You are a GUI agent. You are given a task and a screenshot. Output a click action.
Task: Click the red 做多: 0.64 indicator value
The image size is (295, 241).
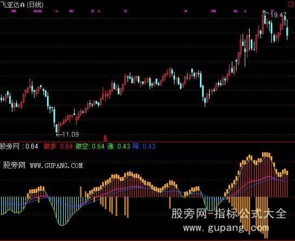pos(58,146)
